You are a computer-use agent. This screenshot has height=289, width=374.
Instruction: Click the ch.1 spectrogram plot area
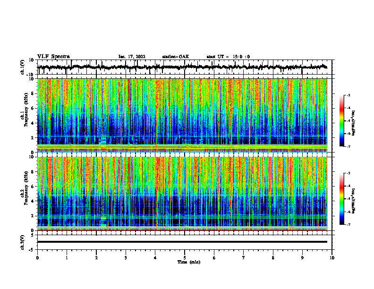(x=182, y=115)
